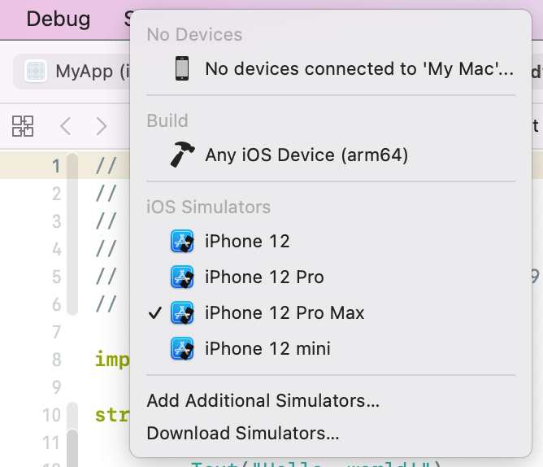Choose the iPhone 12 simulator entry
The height and width of the screenshot is (467, 543).
pos(247,241)
